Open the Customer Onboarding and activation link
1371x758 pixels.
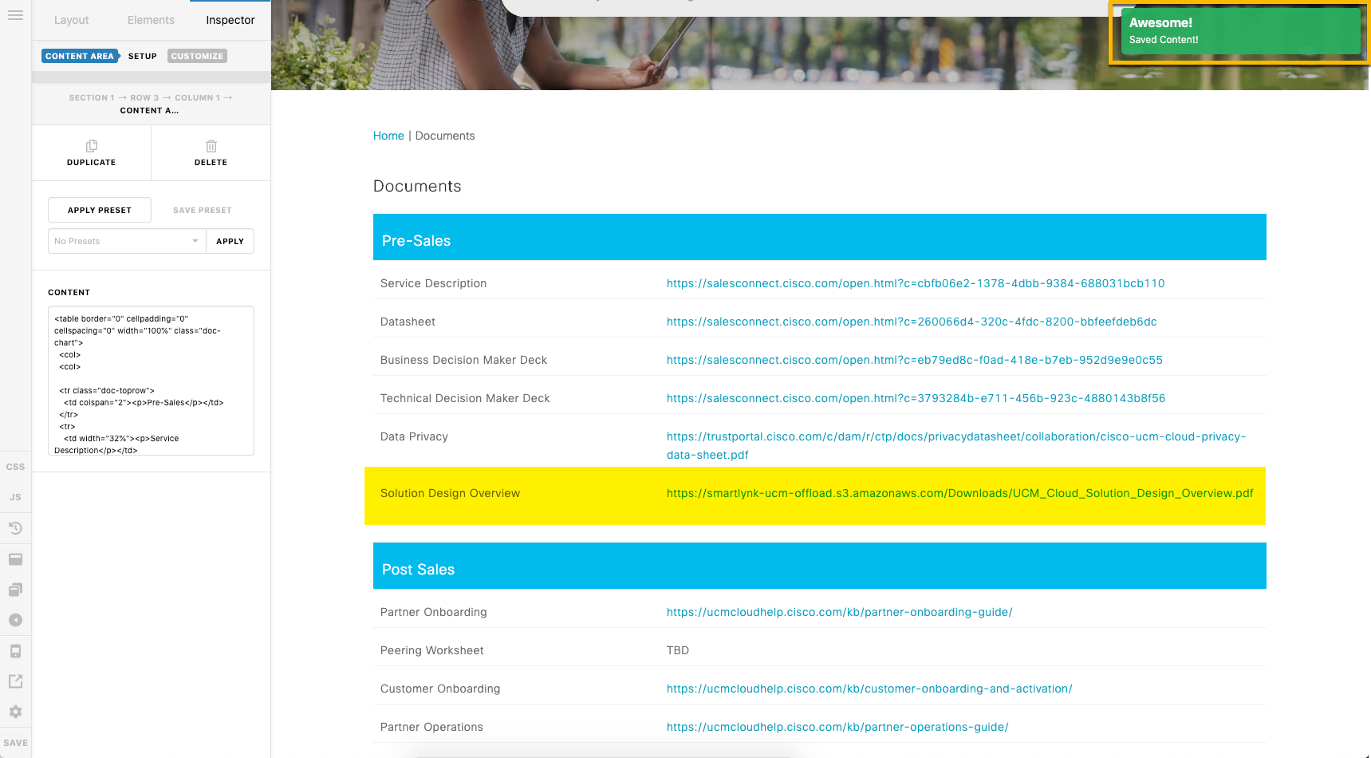tap(869, 689)
